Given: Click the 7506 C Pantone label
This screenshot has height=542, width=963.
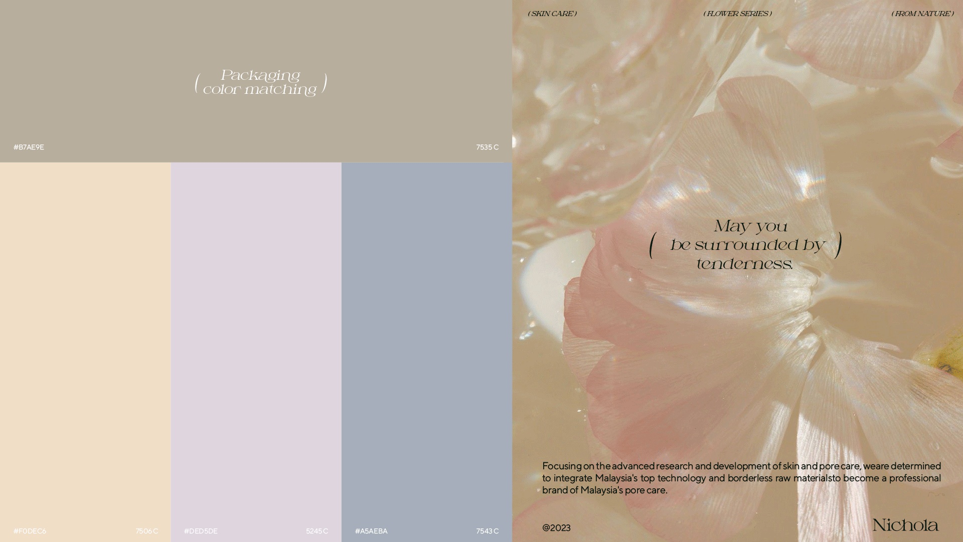Looking at the screenshot, I should coord(146,531).
